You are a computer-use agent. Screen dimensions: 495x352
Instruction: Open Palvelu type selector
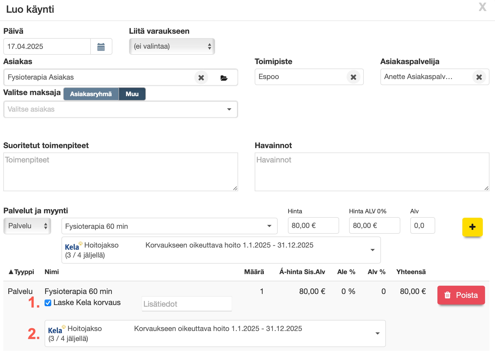point(27,226)
